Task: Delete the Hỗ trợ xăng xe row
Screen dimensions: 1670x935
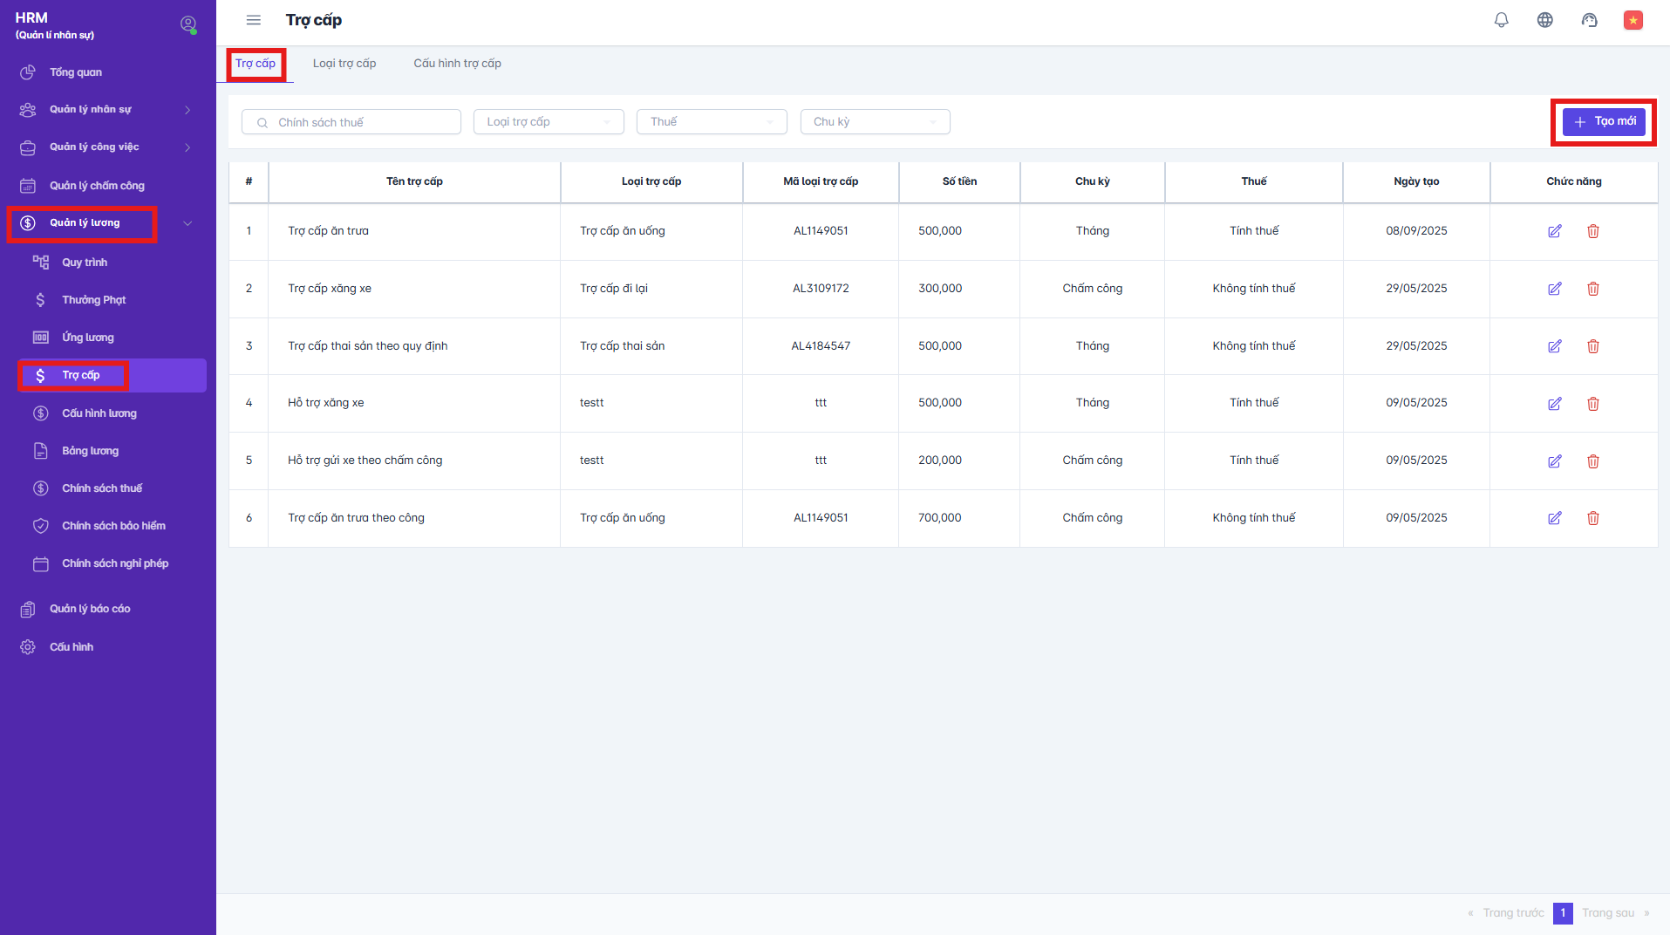Action: click(1592, 404)
